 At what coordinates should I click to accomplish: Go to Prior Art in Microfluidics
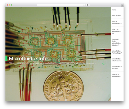coord(116,76)
